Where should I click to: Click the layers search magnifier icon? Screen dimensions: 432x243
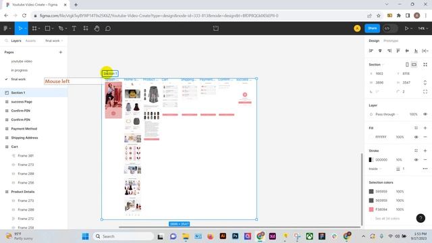pos(6,40)
